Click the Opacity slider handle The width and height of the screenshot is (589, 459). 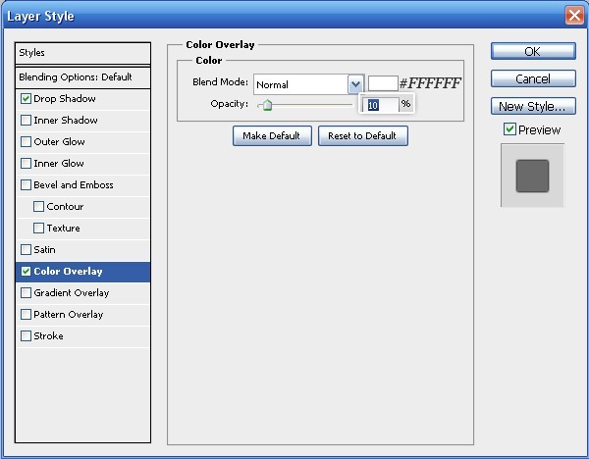(x=266, y=105)
